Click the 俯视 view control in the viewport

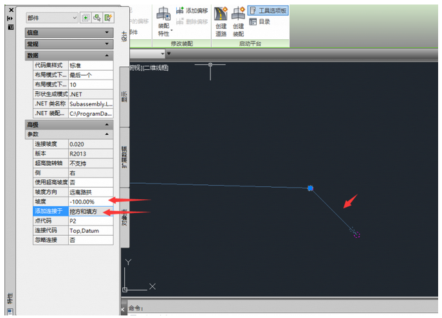pos(135,68)
